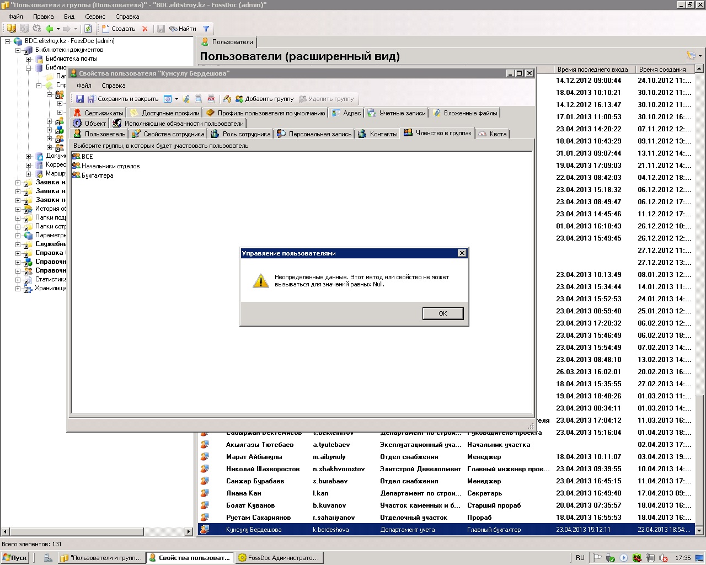Expand the Статистика tree node
Screen dimensions: 706x565
coord(18,279)
